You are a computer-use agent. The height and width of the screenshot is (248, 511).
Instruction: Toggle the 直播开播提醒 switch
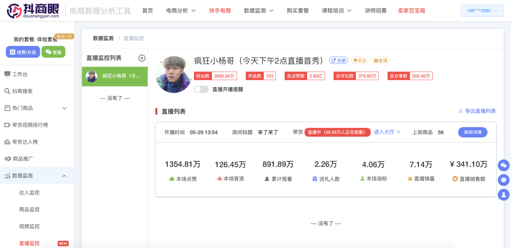201,89
